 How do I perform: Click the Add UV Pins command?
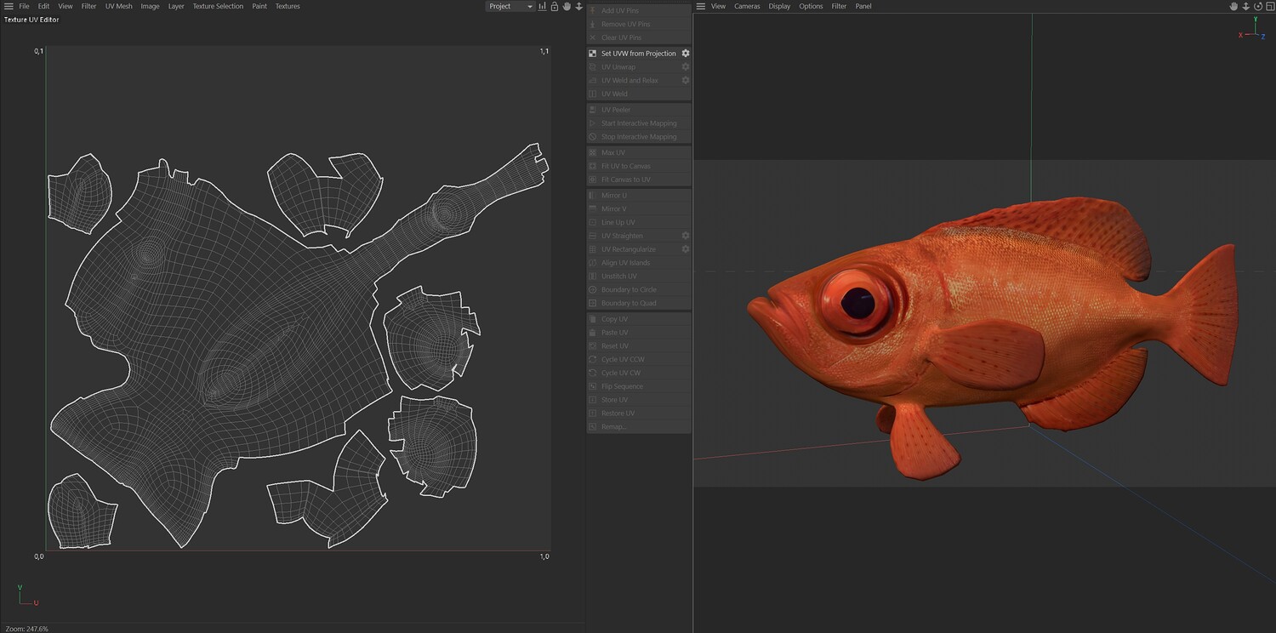(639, 10)
